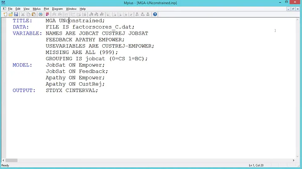
Task: Click on 'NAMES ARE JOBCAT CUSTREJ JOBSAT' line
Action: tap(97, 33)
